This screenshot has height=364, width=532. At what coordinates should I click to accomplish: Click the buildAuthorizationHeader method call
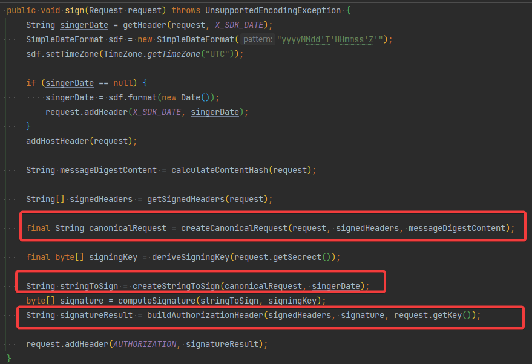click(x=205, y=315)
